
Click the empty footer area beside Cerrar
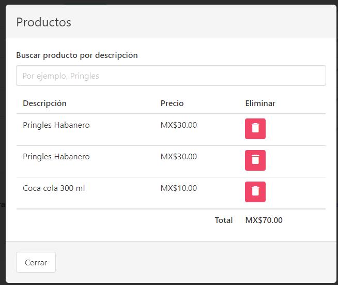click(196, 262)
